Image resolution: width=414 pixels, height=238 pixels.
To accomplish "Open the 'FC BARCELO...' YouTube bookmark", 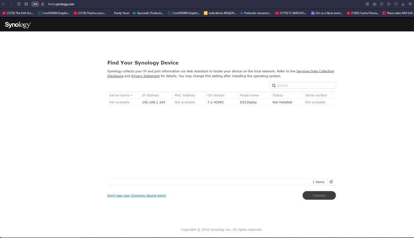I will 291,13.
